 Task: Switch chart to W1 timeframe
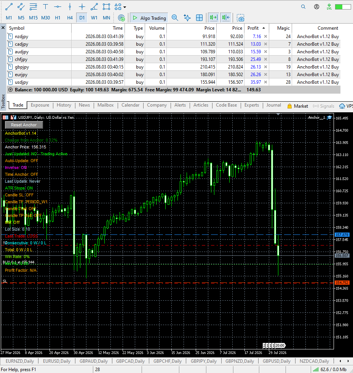point(94,18)
